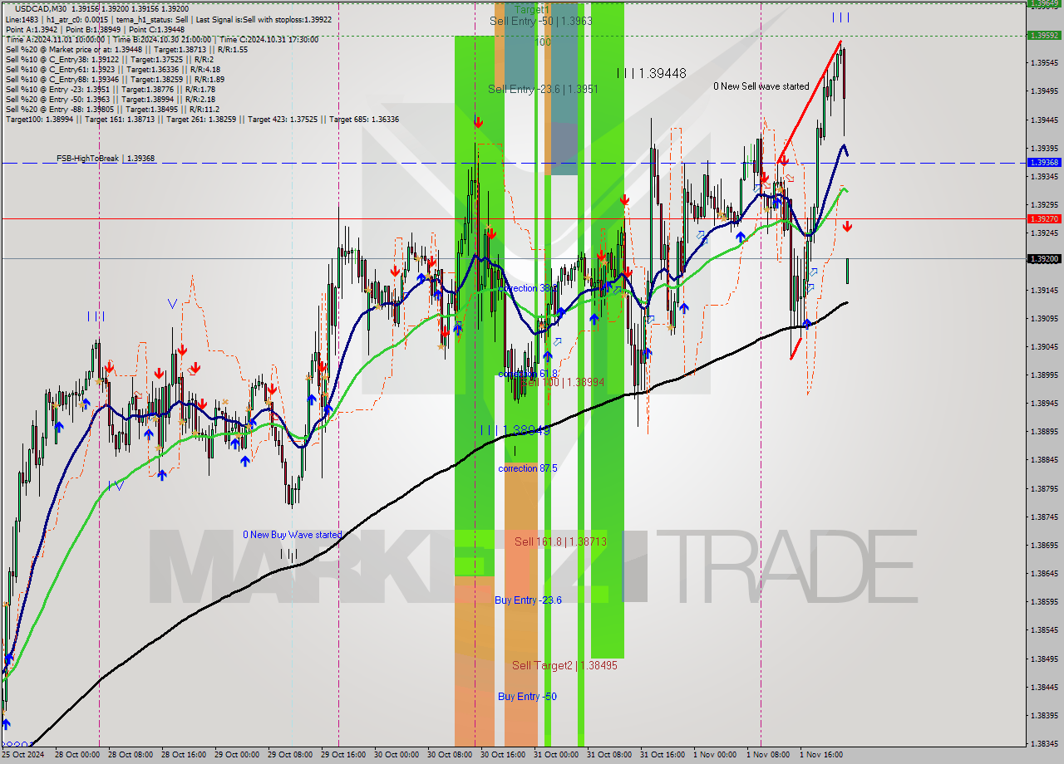Screen dimensions: 1064x764
Task: Click the black 1.39200 current price tag
Action: click(1044, 259)
